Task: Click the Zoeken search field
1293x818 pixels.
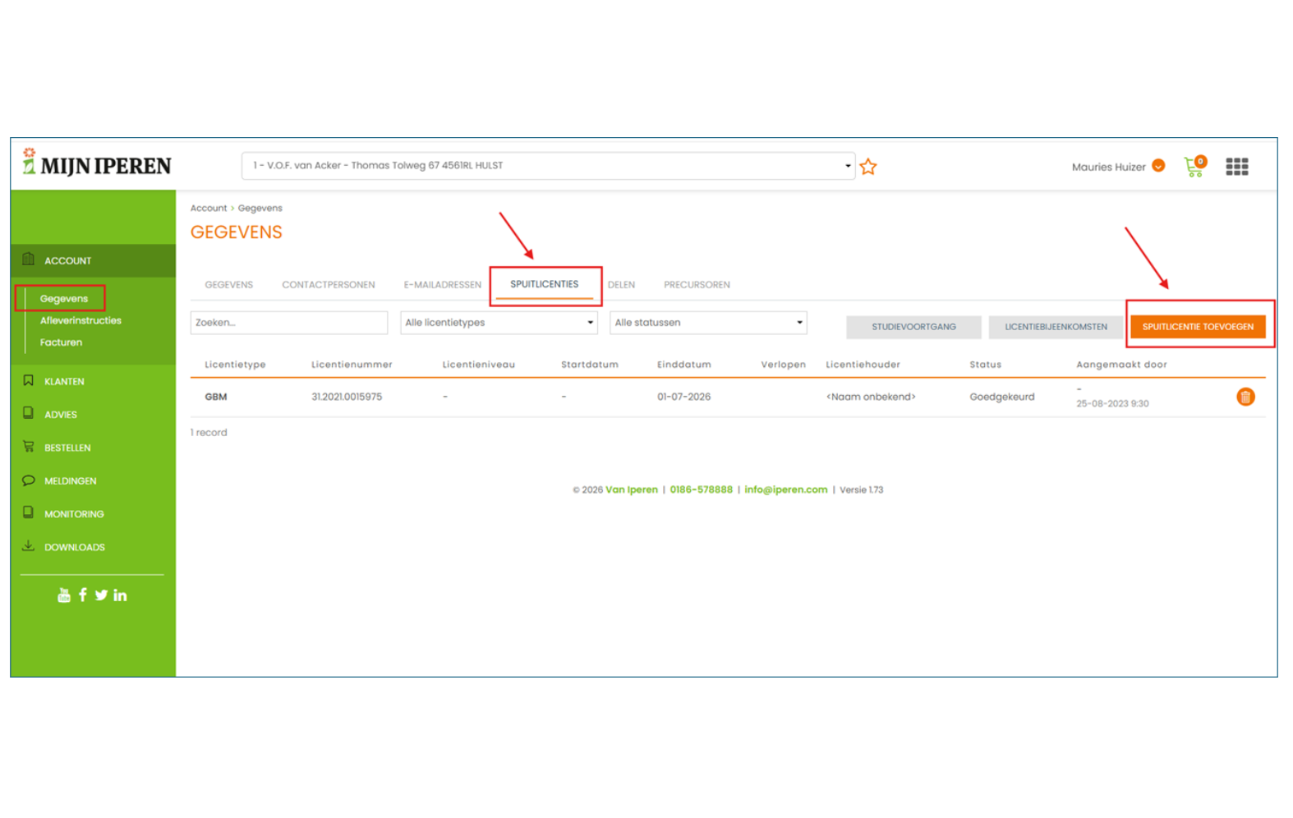Action: pyautogui.click(x=288, y=323)
